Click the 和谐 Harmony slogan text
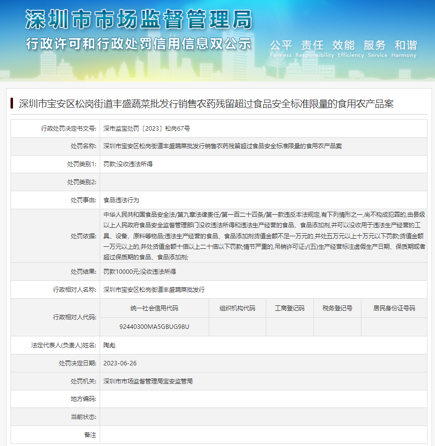The height and width of the screenshot is (446, 435). (x=403, y=49)
